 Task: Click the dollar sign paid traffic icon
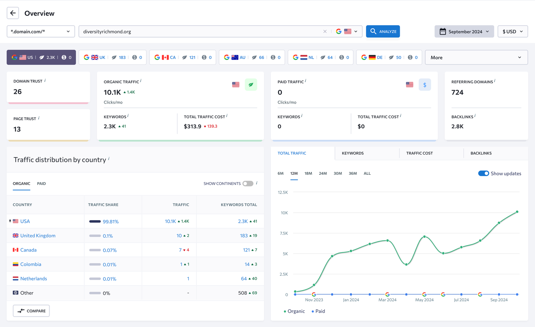(x=425, y=85)
